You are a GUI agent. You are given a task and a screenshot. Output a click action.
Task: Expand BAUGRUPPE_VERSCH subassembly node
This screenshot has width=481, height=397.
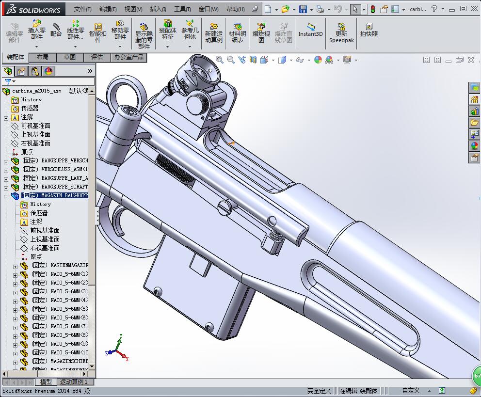(6, 161)
